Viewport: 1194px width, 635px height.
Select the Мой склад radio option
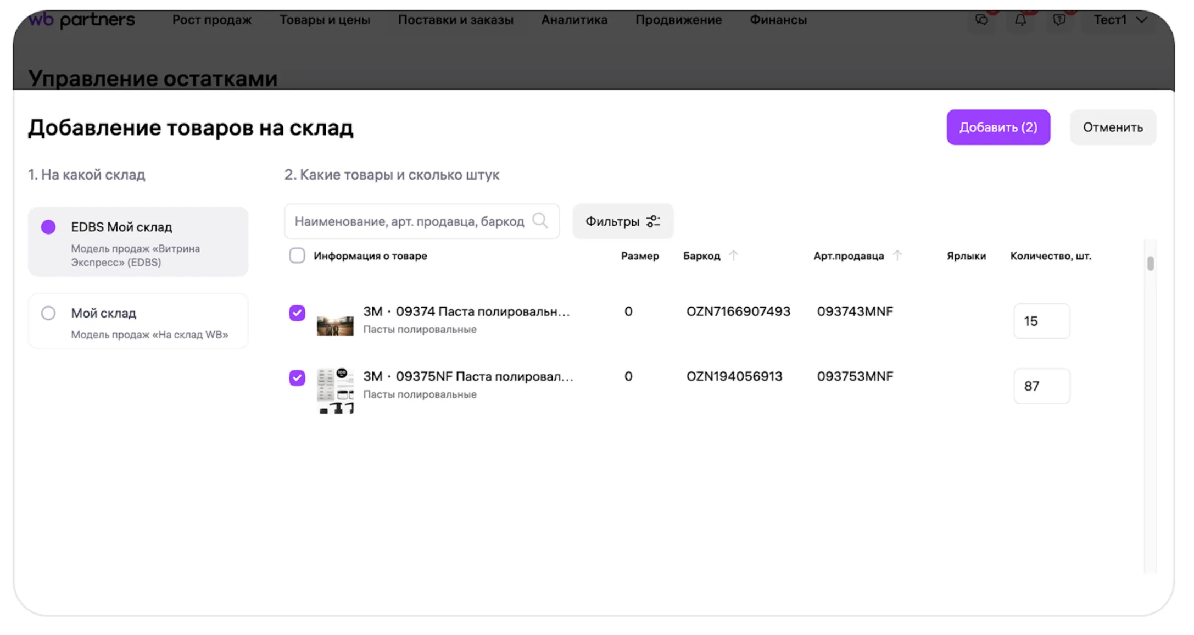(x=48, y=313)
